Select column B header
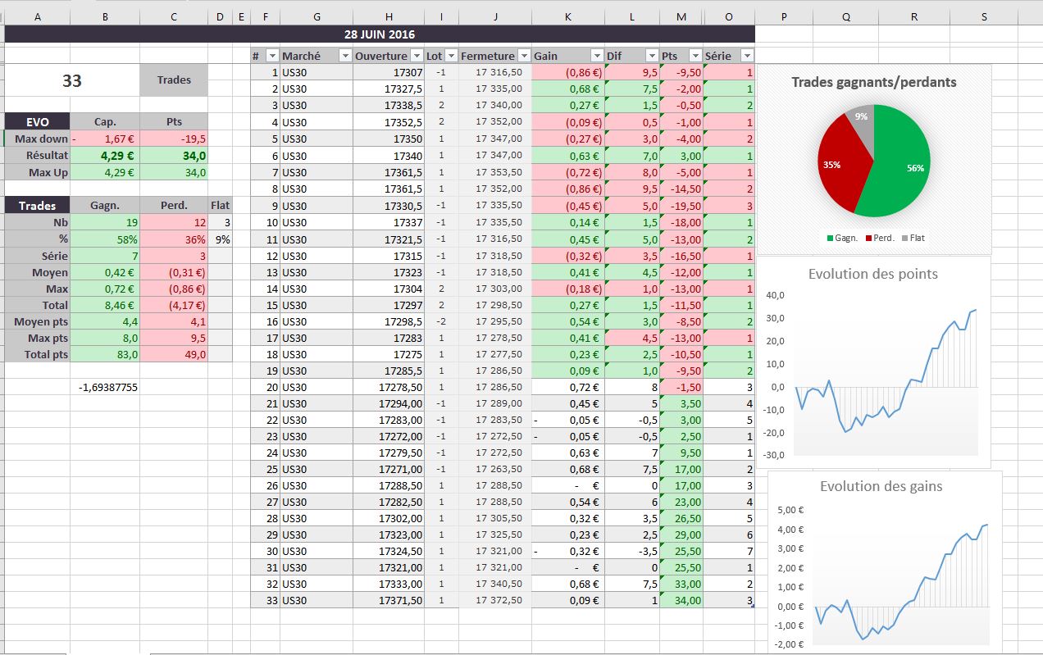The height and width of the screenshot is (655, 1043). (x=105, y=16)
